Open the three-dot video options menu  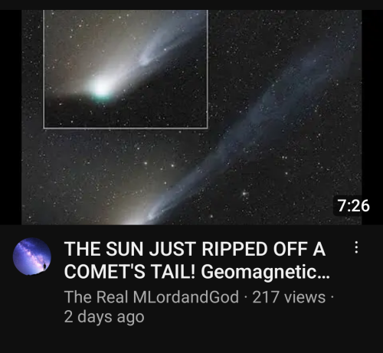[356, 247]
